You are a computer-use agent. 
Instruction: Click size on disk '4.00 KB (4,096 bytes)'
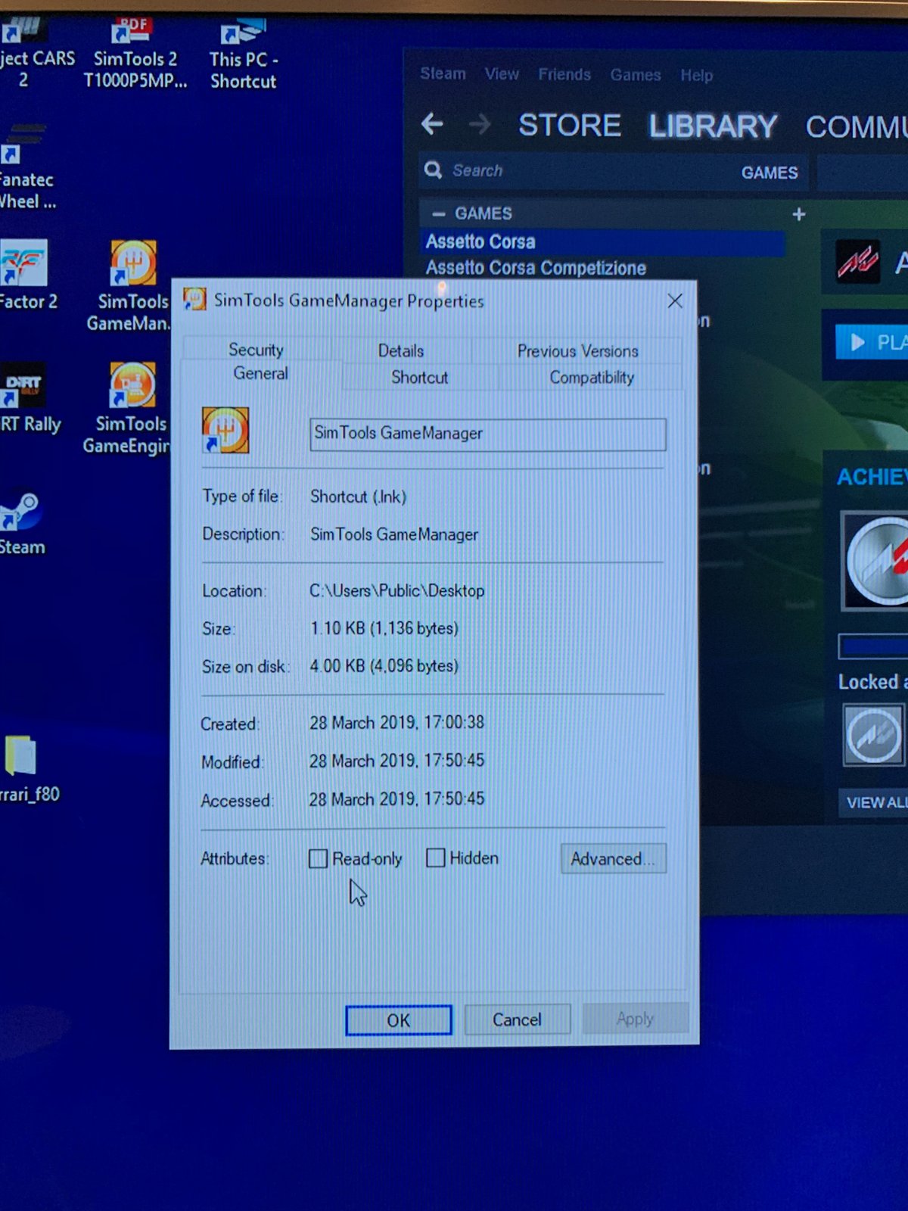point(384,666)
